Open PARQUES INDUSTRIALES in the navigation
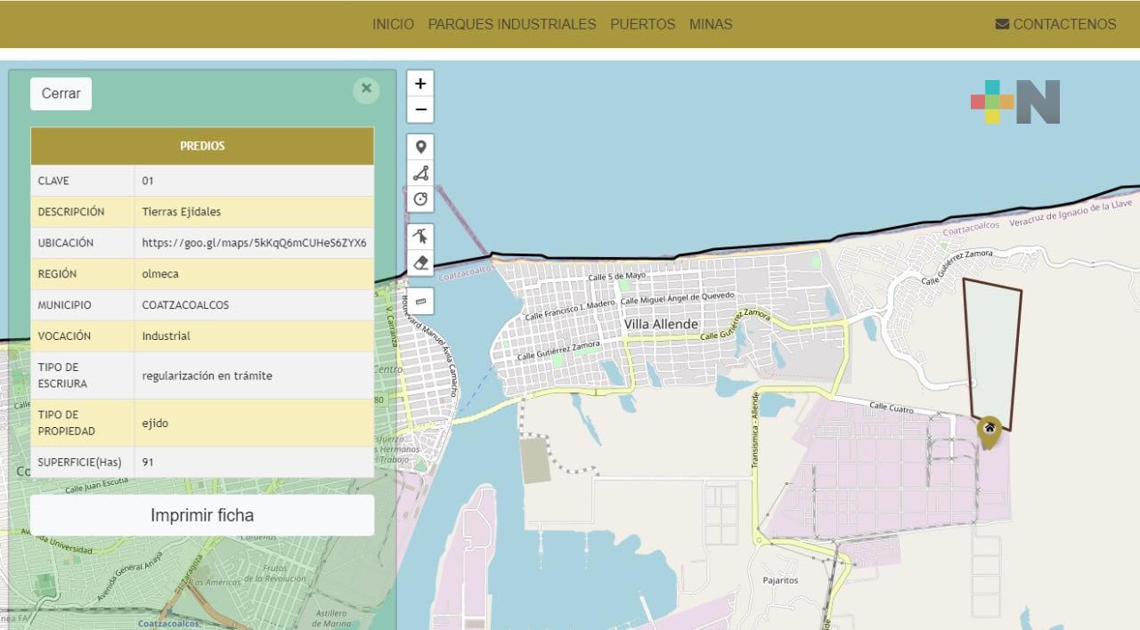 pyautogui.click(x=512, y=24)
